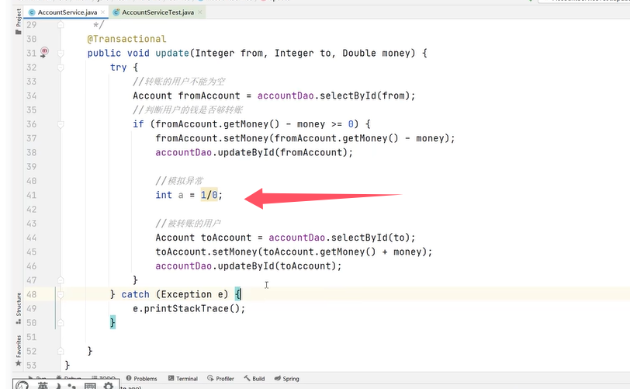
Task: Click the fold end marker at line 50
Action: point(61,323)
